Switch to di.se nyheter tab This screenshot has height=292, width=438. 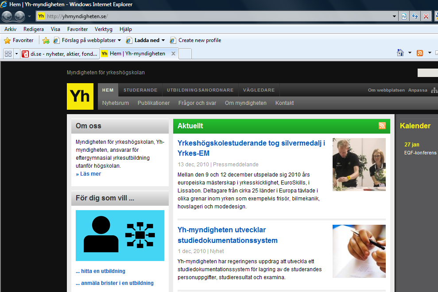pyautogui.click(x=60, y=54)
